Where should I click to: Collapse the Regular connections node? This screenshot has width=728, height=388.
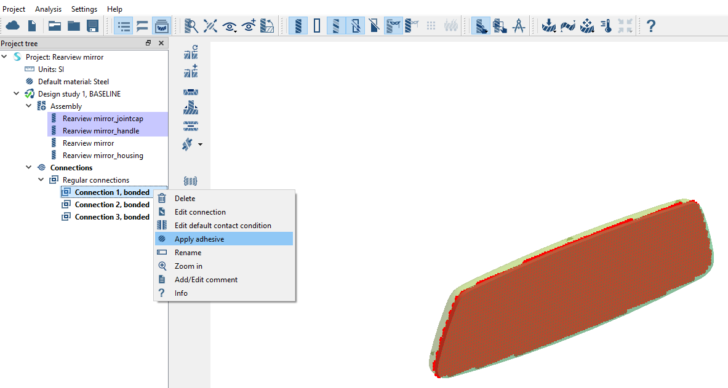coord(41,180)
